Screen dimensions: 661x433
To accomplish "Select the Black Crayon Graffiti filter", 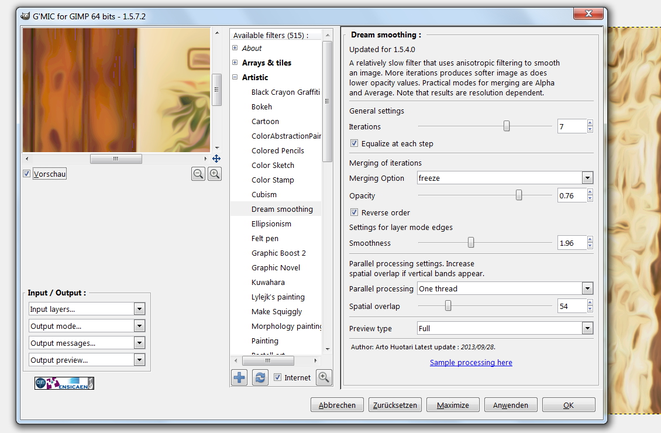I will pyautogui.click(x=285, y=92).
